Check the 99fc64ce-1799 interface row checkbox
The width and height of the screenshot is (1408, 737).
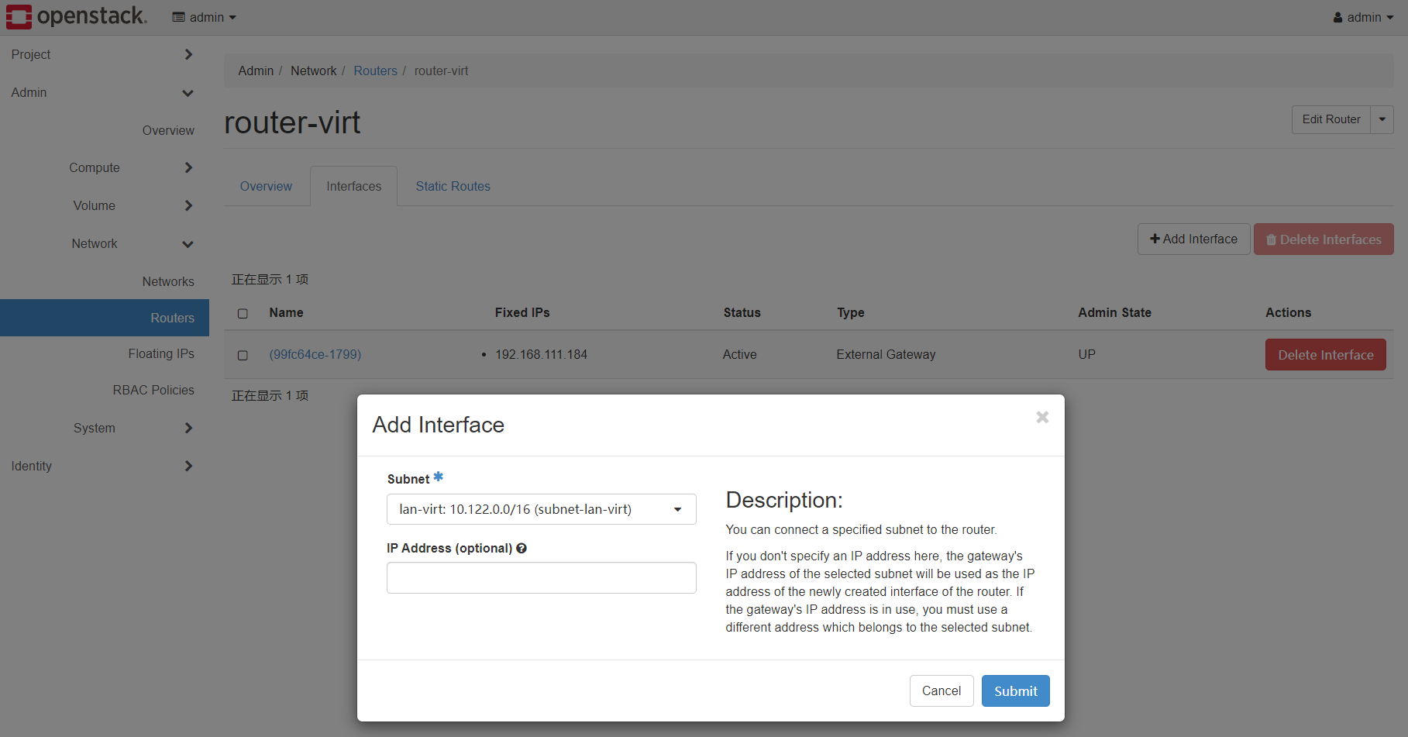[x=243, y=355]
